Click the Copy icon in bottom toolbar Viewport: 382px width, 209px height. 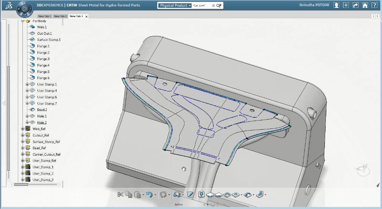129,194
